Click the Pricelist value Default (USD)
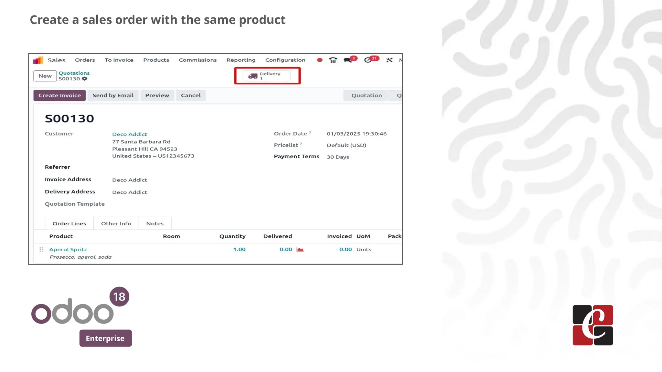662x372 pixels. (347, 145)
